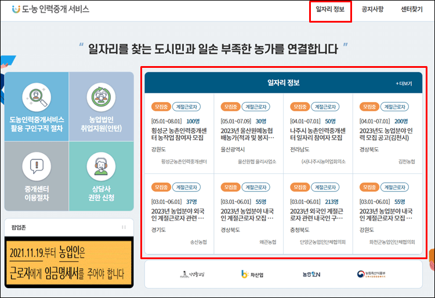435x298 pixels.
Task: Click the 상담사 권한 신청 headset icon
Action: [101, 166]
